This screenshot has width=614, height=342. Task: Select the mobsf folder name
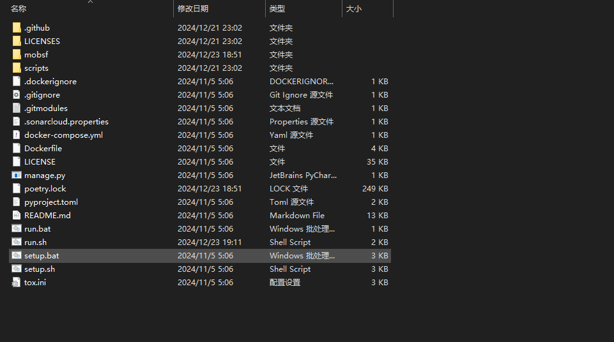pyautogui.click(x=36, y=54)
